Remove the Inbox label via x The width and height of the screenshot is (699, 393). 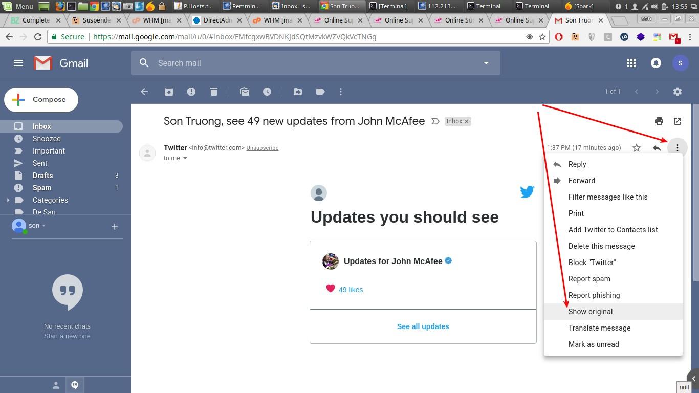click(x=467, y=121)
